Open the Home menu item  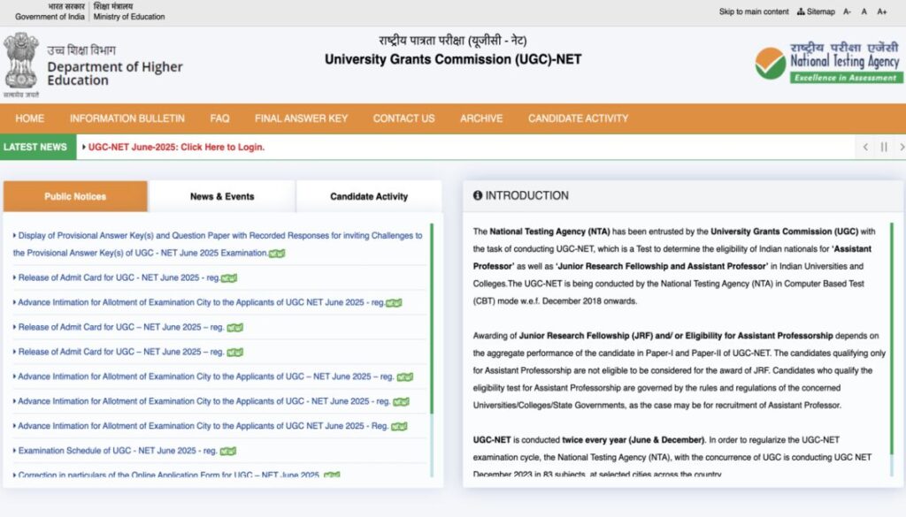click(x=29, y=118)
